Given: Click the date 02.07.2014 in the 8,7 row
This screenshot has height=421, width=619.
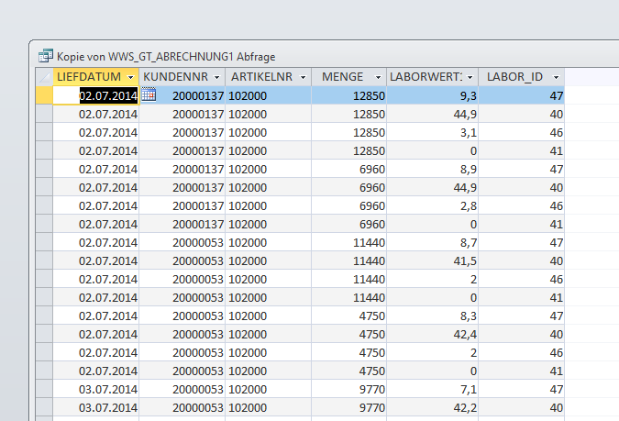Looking at the screenshot, I should (x=96, y=242).
